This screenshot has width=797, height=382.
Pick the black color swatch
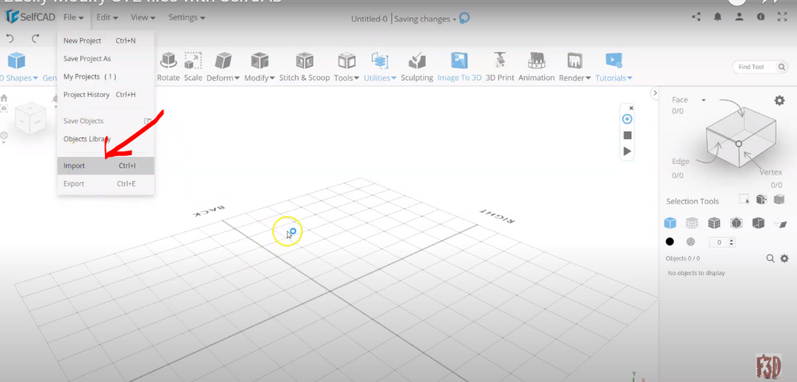tap(670, 242)
